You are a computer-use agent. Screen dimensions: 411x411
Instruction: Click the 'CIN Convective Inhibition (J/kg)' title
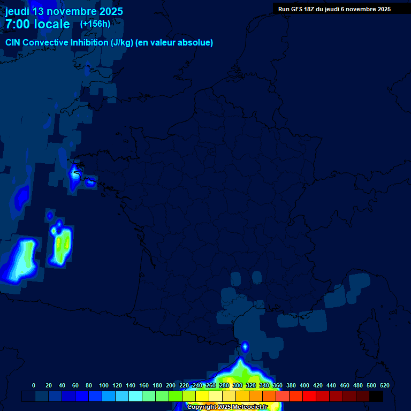click(69, 42)
